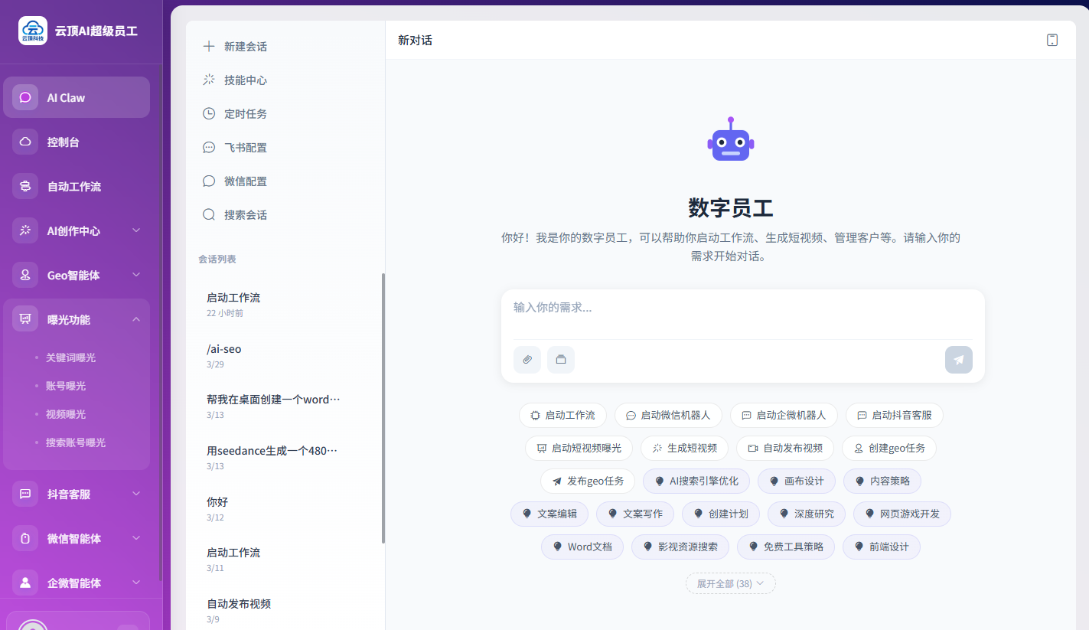
Task: Click the AI创作中心 sparkle icon
Action: (25, 230)
